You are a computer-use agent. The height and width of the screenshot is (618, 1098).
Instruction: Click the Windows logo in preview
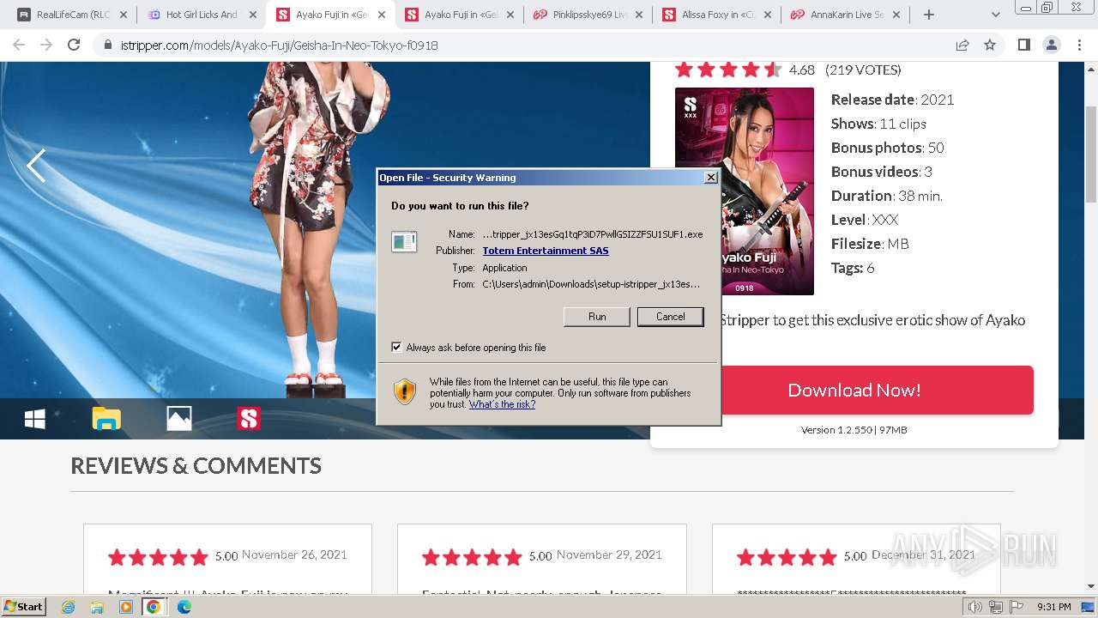[x=35, y=419]
